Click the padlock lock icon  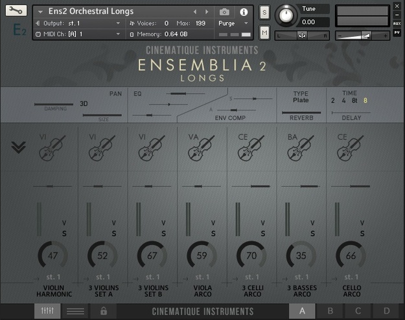click(104, 311)
